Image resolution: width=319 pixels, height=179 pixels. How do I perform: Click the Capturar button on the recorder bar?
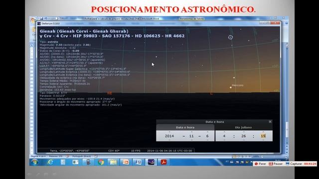pos(294,164)
